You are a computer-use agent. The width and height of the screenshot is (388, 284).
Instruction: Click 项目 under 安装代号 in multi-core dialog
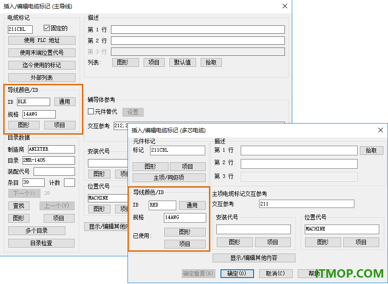[x=272, y=242]
